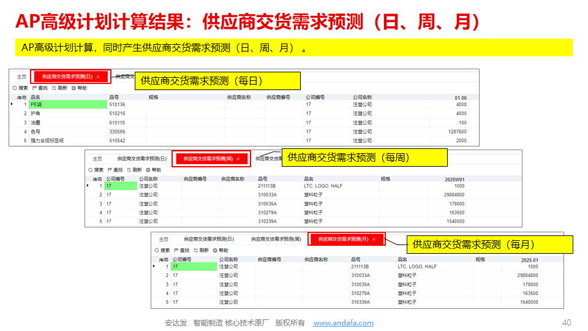Select the 供应商交货需求预测(日) tab in the monthly window

point(208,239)
